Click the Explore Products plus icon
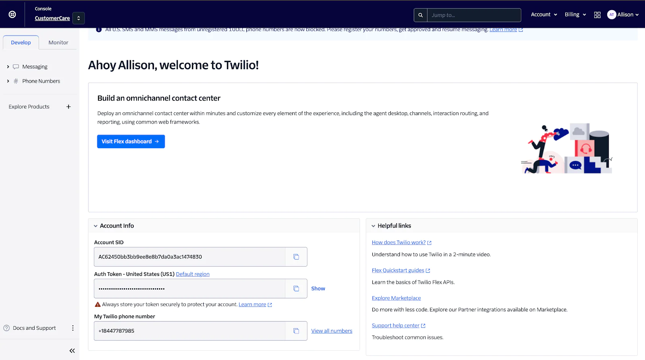The height and width of the screenshot is (360, 645). [x=69, y=107]
